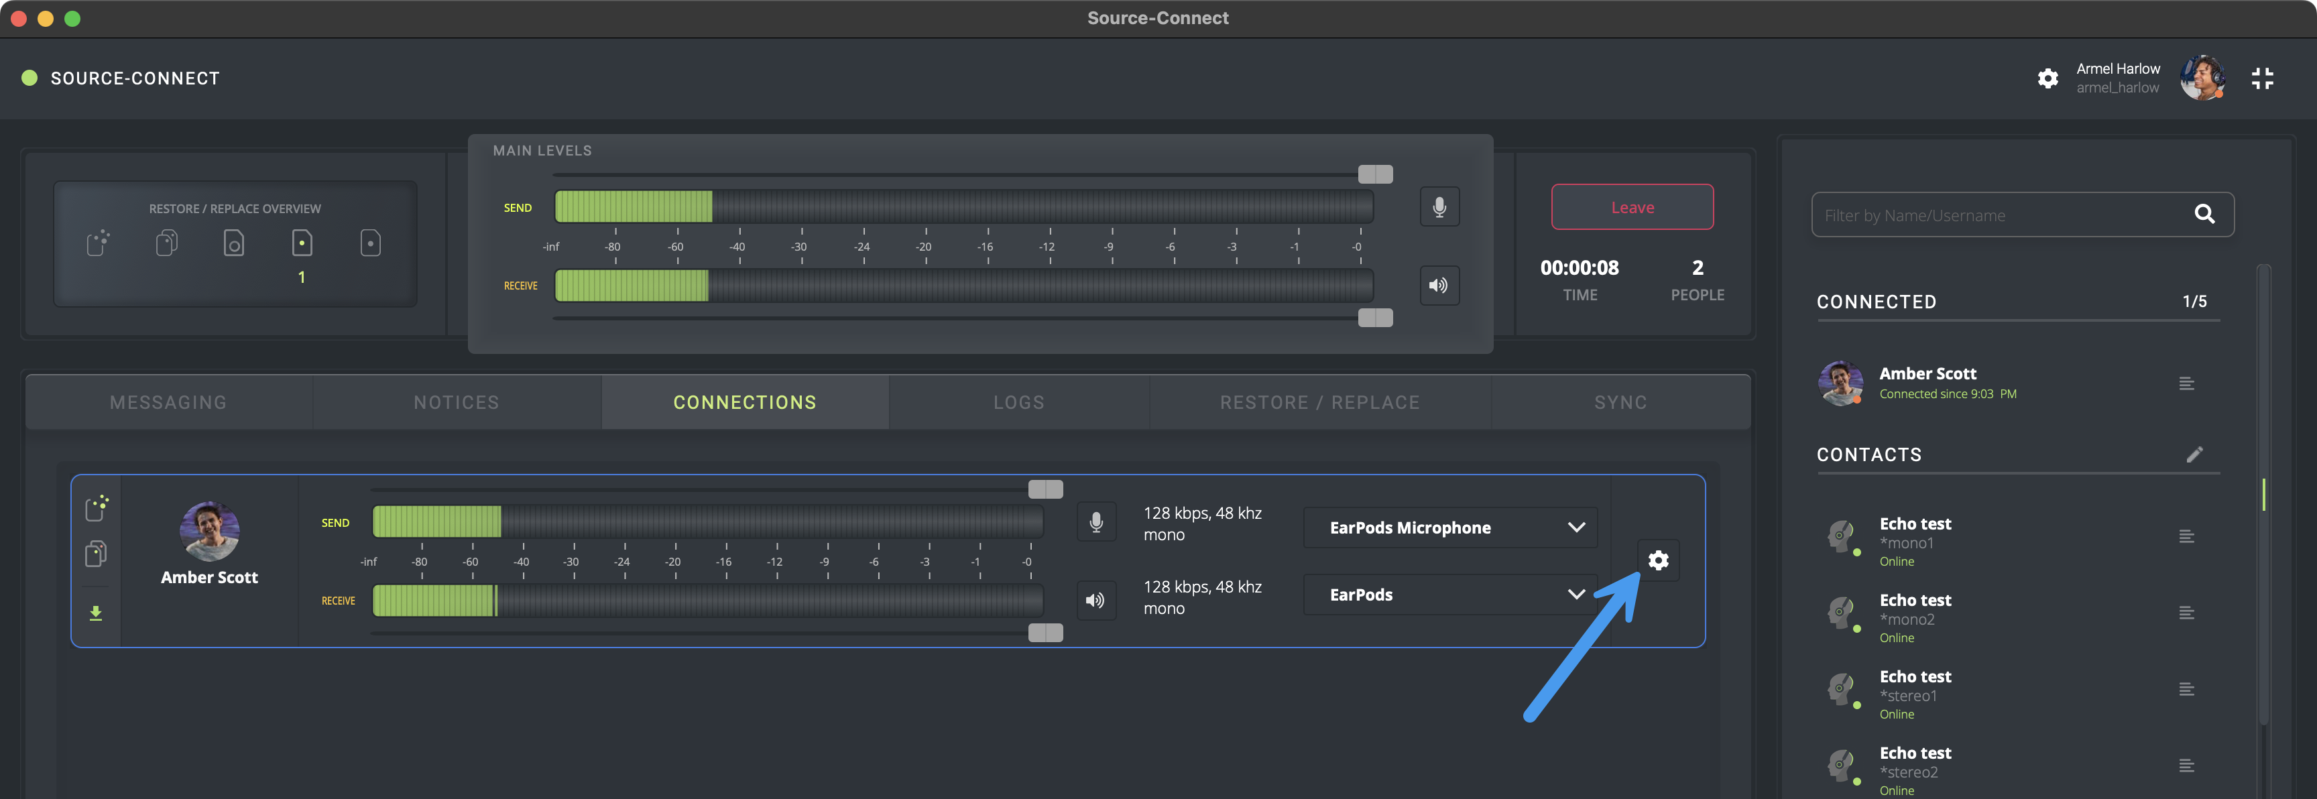Mute main send microphone
Screen dimensions: 2317x799
[1439, 207]
